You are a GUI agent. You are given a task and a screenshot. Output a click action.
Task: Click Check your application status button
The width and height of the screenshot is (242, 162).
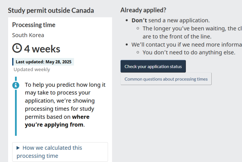tap(153, 66)
